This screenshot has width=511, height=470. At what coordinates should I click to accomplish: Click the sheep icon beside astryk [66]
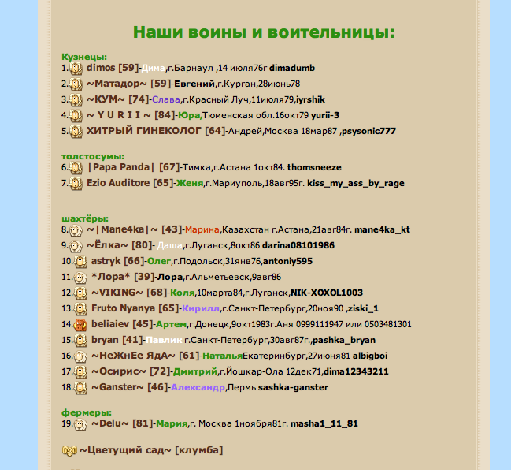point(80,262)
